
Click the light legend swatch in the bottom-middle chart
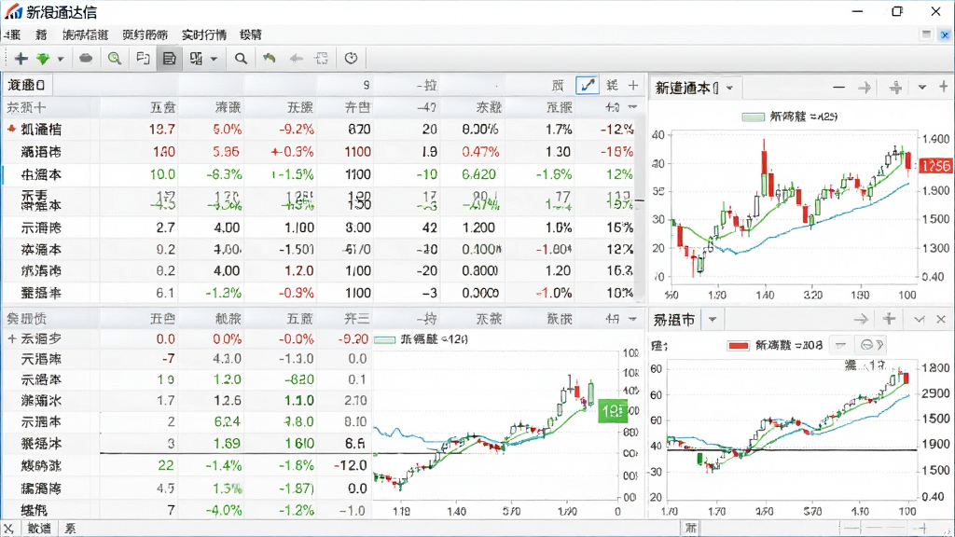pyautogui.click(x=384, y=339)
